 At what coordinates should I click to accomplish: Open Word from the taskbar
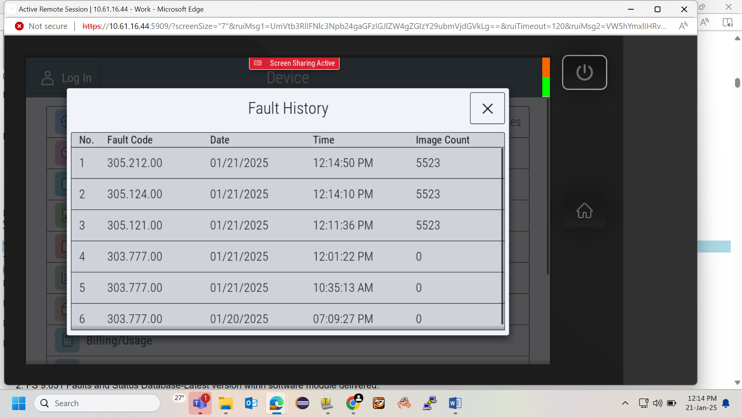[x=455, y=403]
